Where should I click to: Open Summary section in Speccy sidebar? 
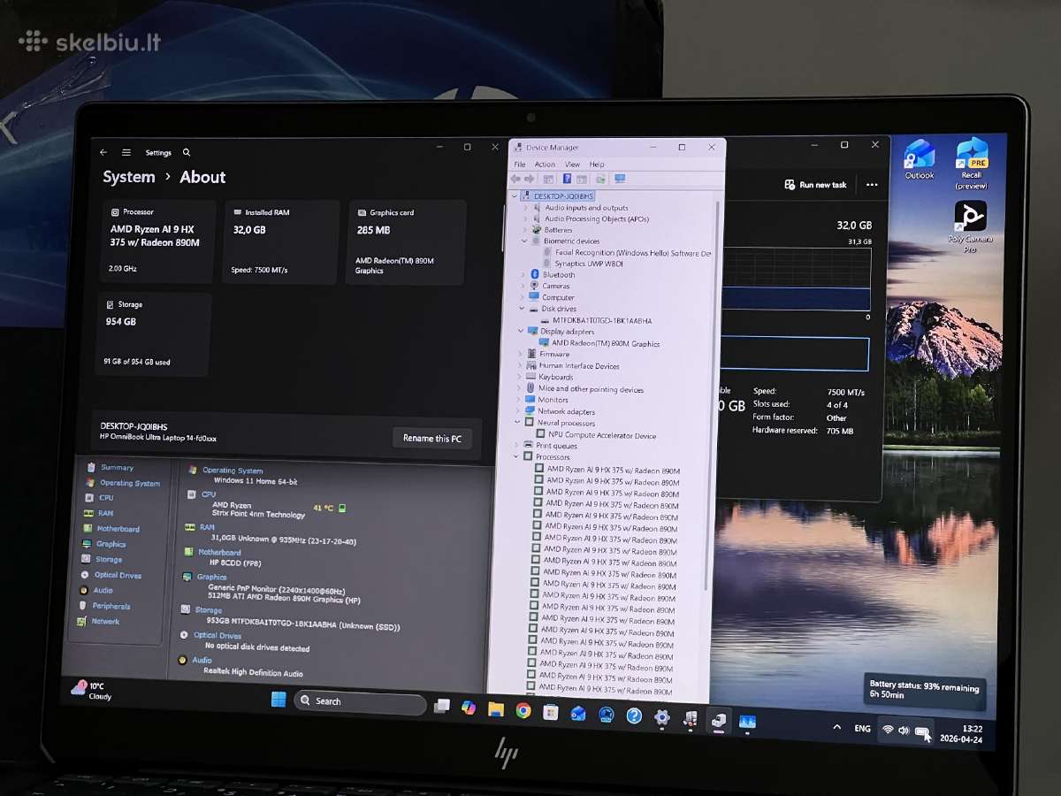[111, 467]
